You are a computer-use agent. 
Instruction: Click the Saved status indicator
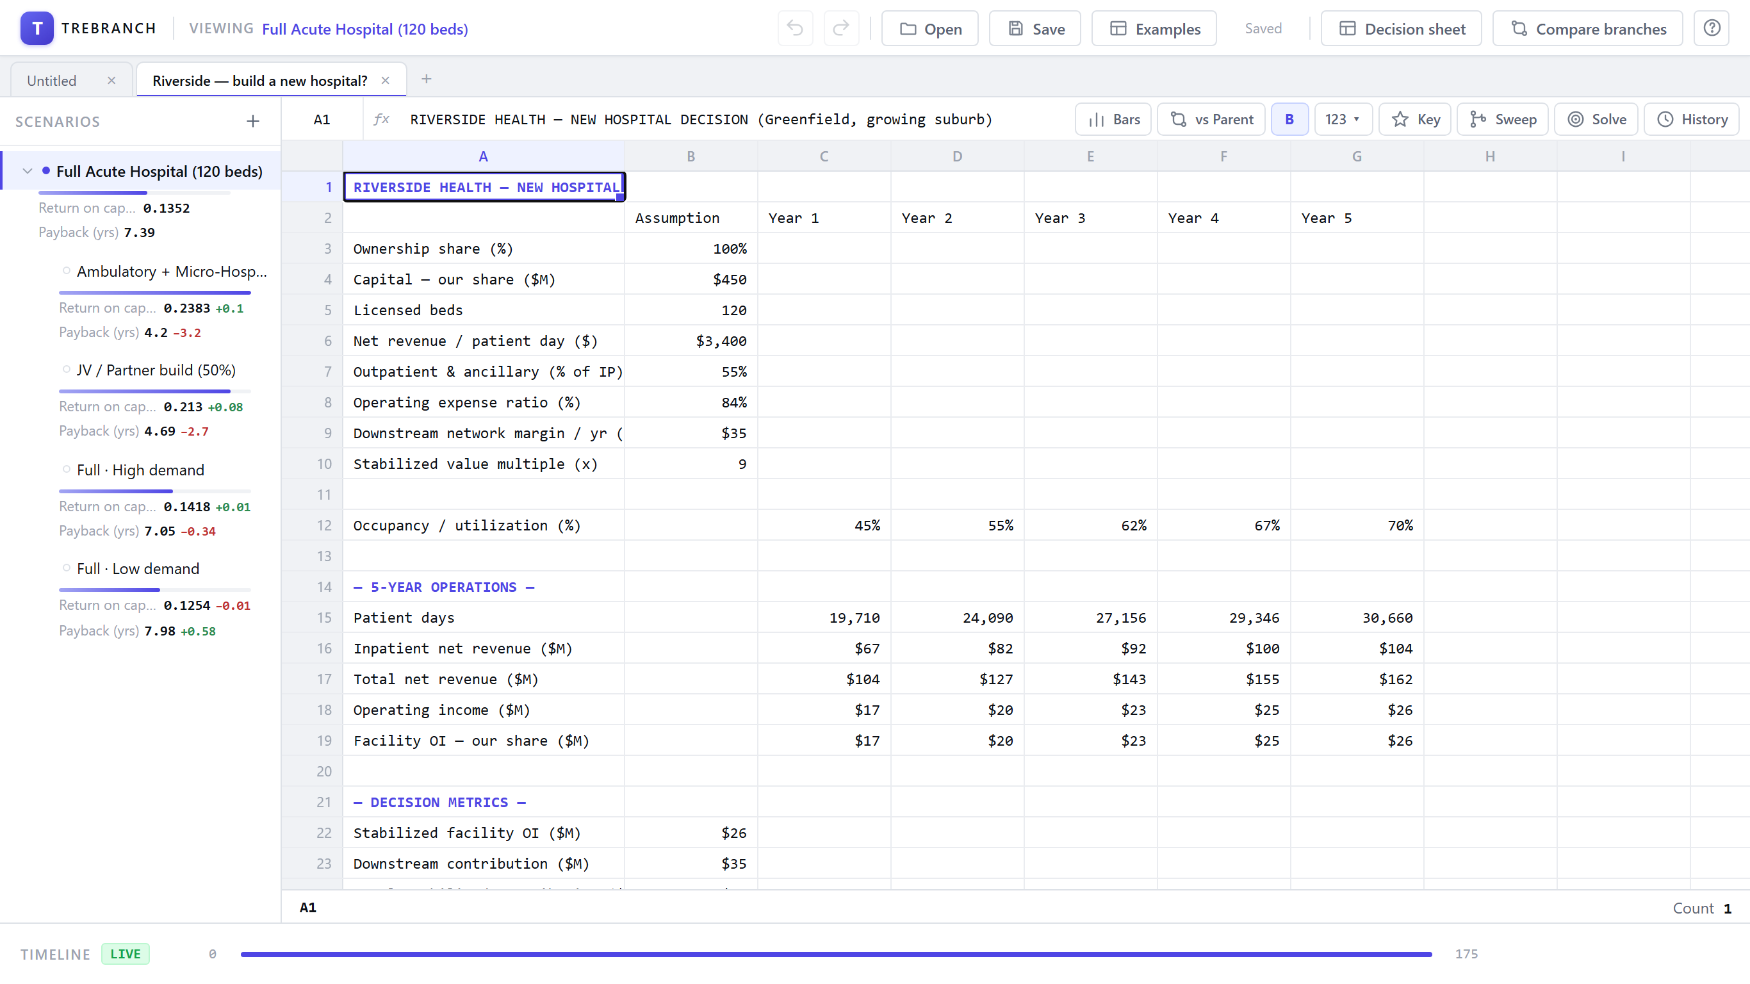1263,29
